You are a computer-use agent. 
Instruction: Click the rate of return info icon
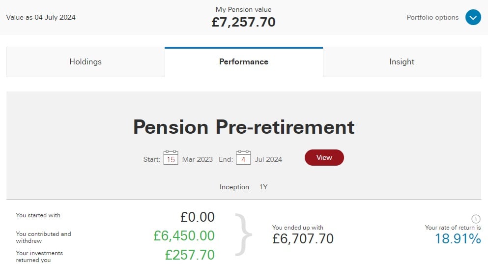[476, 219]
